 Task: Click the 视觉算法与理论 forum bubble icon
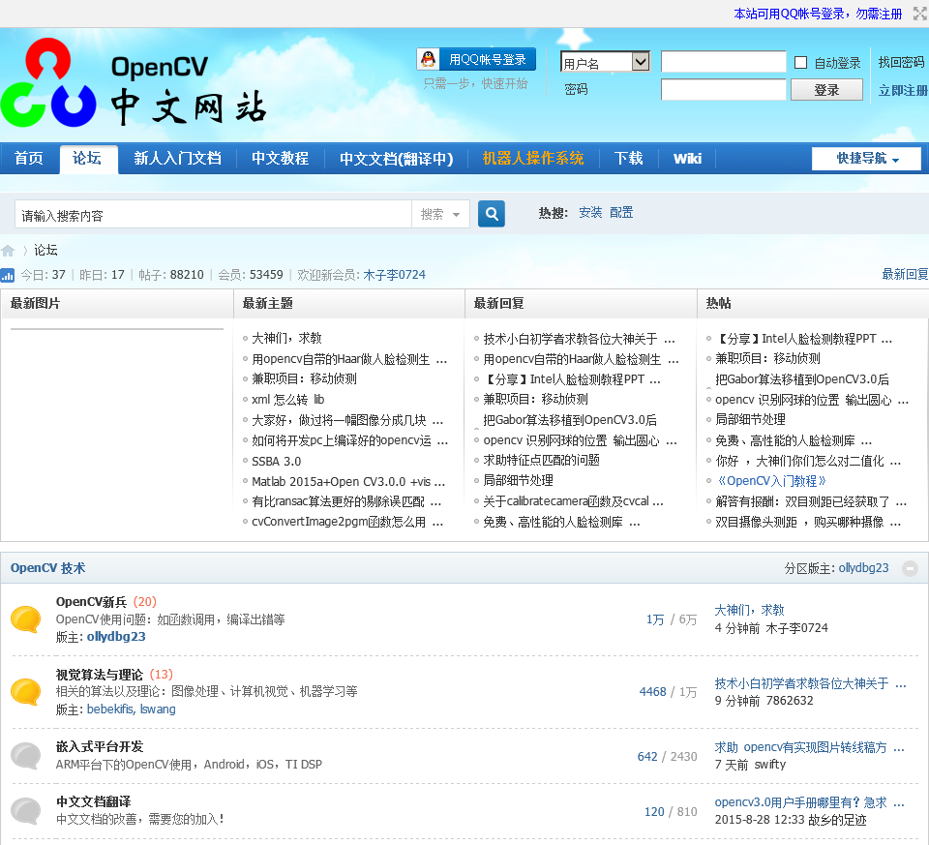26,691
